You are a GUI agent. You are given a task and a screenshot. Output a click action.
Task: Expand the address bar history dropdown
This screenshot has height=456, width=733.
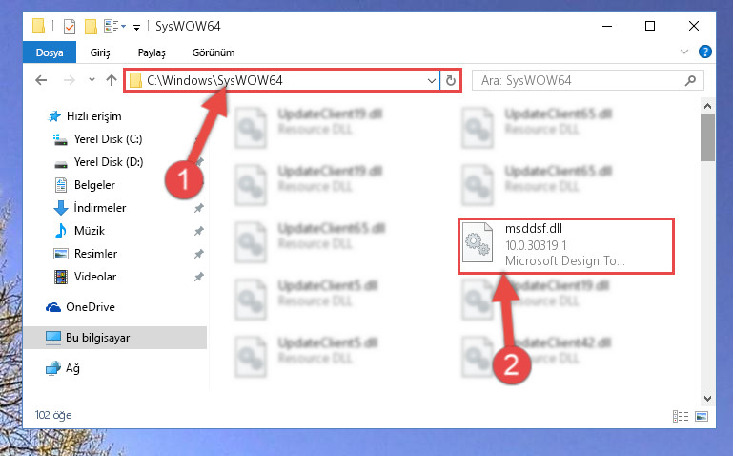tap(432, 80)
